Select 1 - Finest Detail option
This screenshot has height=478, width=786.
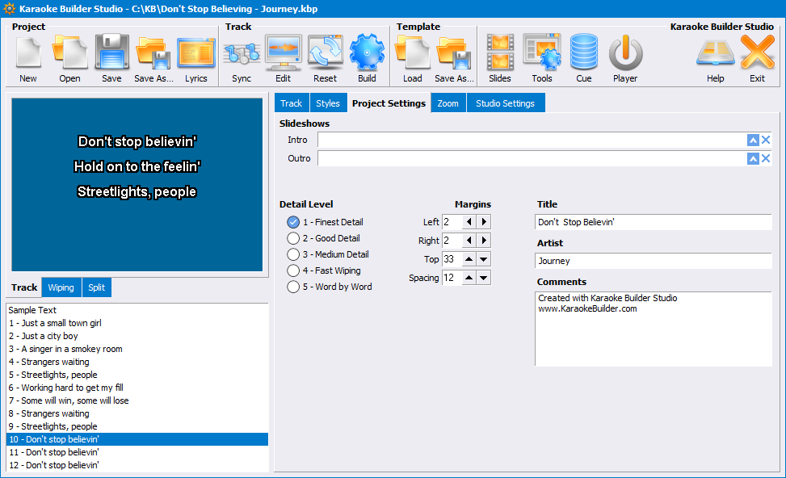(326, 222)
